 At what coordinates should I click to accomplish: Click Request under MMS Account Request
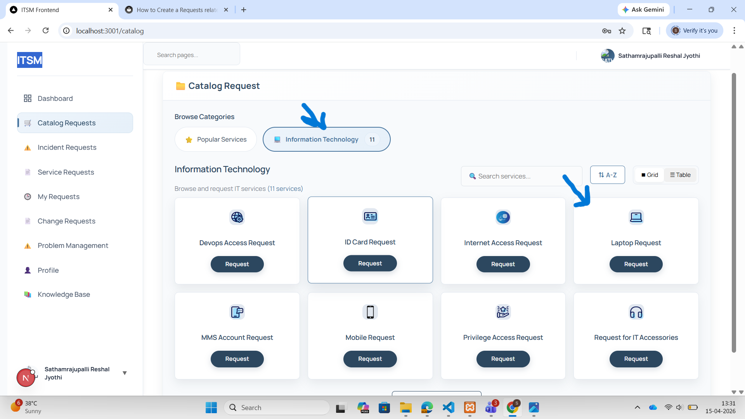point(237,359)
